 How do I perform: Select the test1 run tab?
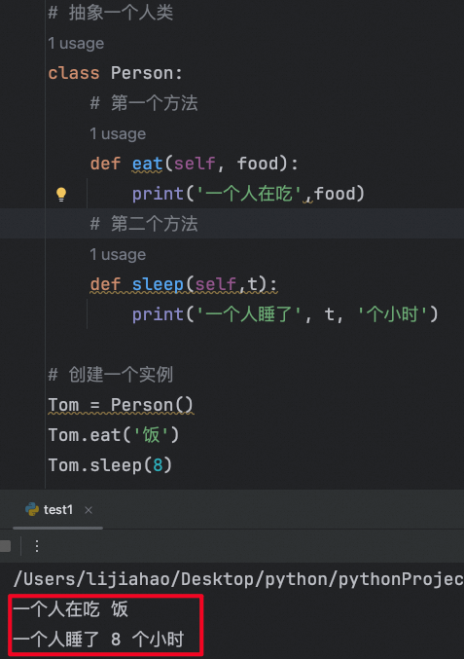(x=58, y=510)
